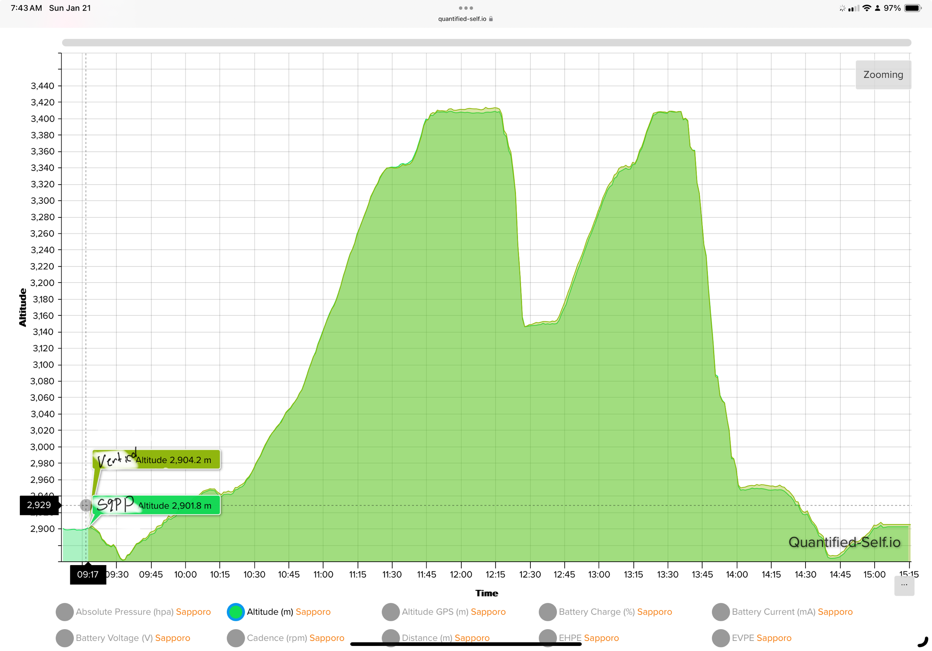Click the 3,200 altitude axis label
The height and width of the screenshot is (651, 932).
coord(43,283)
